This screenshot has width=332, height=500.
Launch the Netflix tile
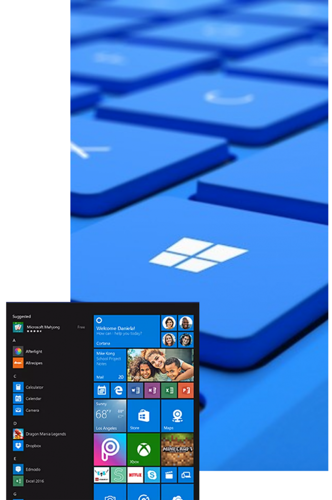(135, 475)
